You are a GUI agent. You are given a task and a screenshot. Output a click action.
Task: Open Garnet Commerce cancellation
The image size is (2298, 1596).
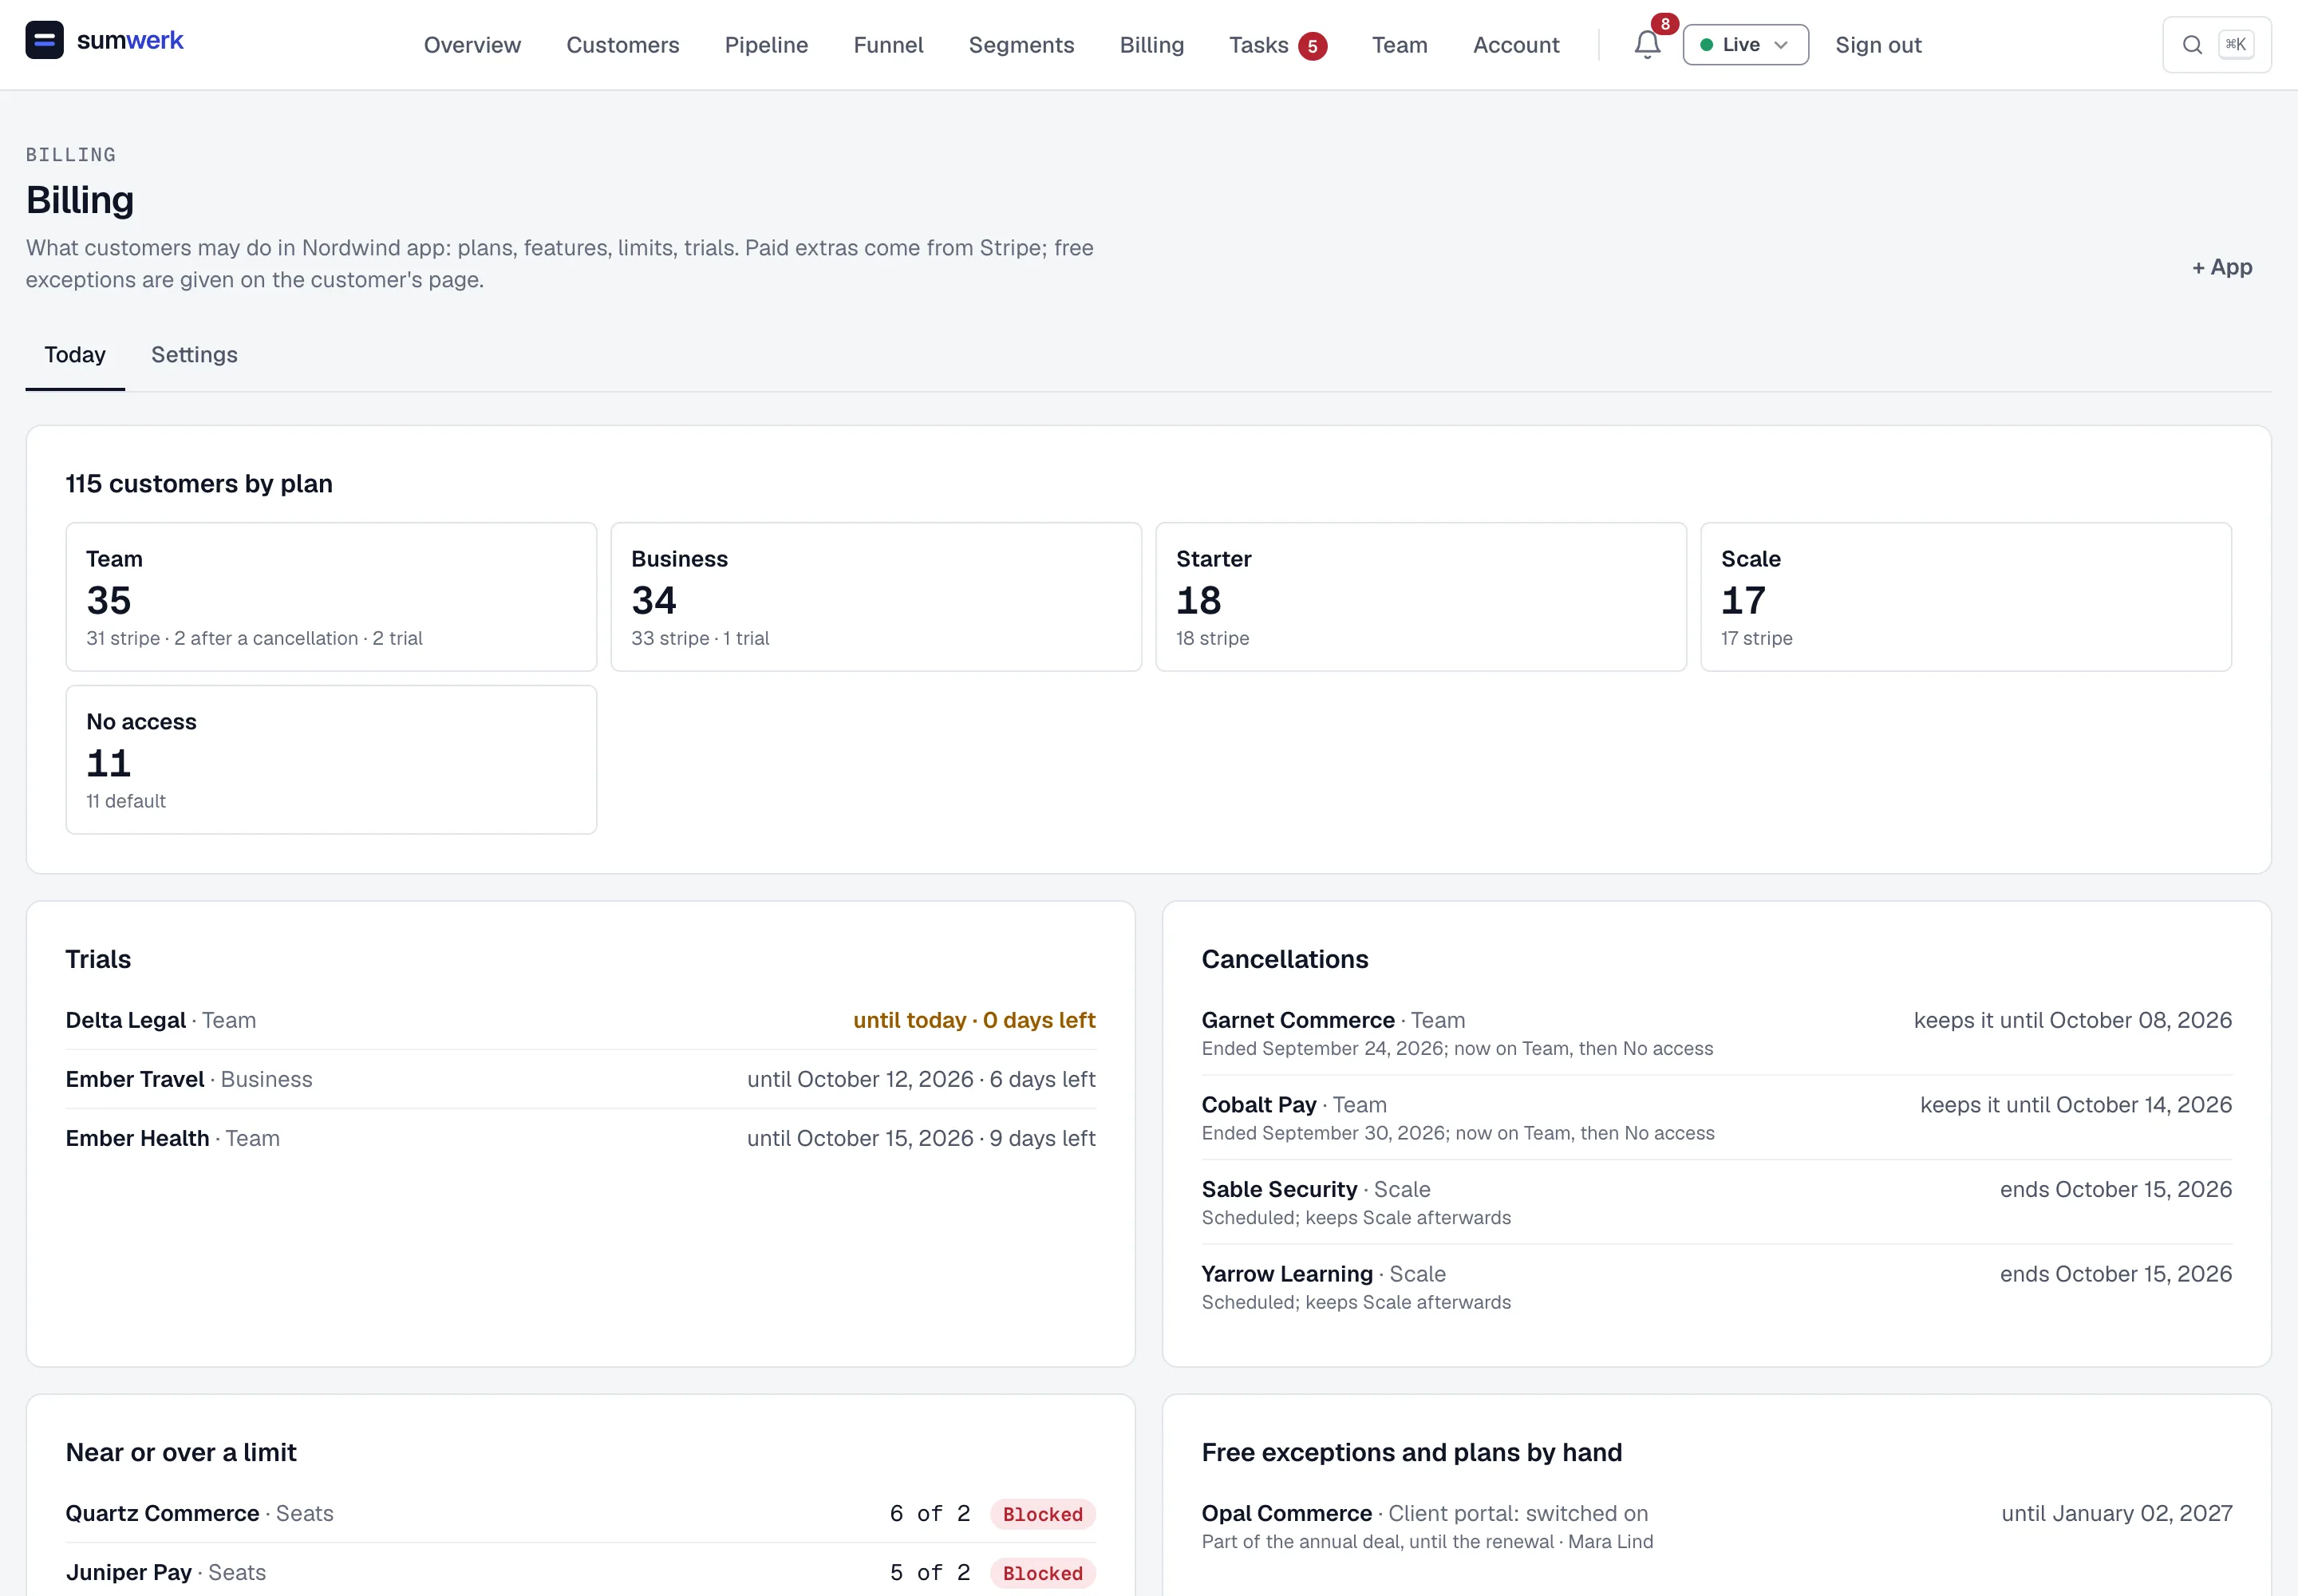click(x=1716, y=1033)
